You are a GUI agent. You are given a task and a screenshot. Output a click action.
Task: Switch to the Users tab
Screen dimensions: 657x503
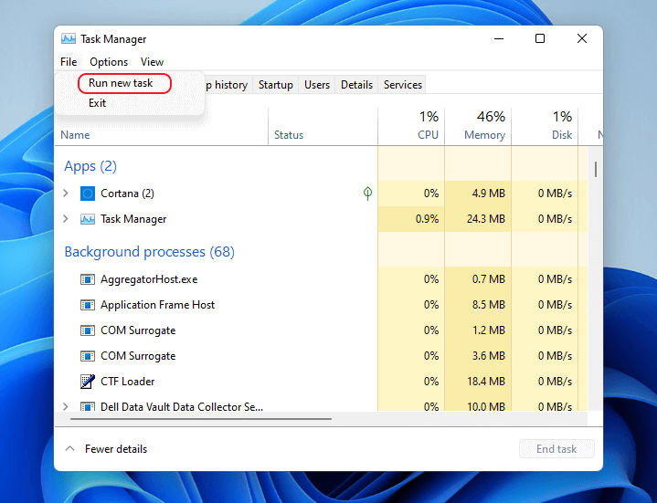click(317, 85)
